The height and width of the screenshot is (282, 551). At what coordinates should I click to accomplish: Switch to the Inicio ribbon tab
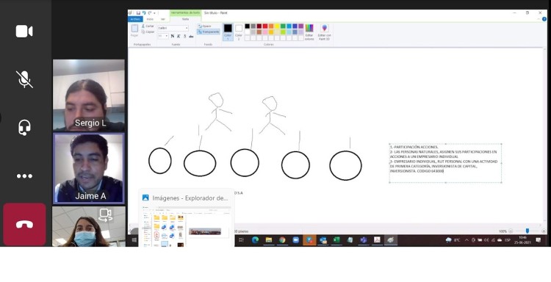coord(150,19)
